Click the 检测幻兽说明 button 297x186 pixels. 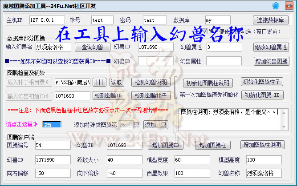coord(151,82)
